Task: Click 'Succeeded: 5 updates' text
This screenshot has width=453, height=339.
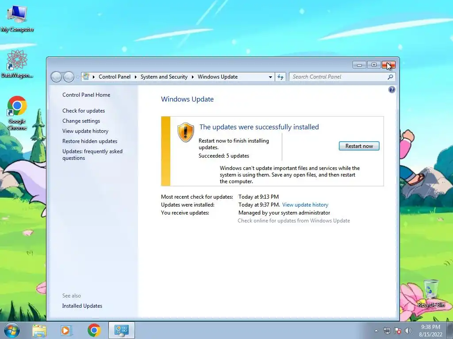Action: tap(223, 156)
